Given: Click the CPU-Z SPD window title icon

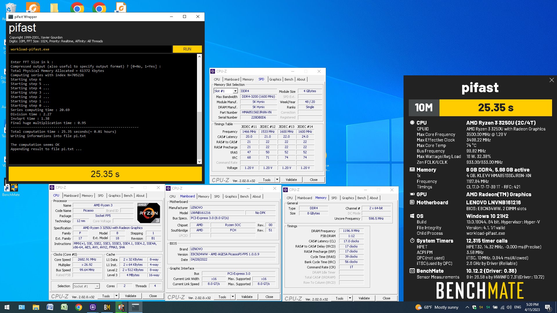Looking at the screenshot, I should [213, 71].
